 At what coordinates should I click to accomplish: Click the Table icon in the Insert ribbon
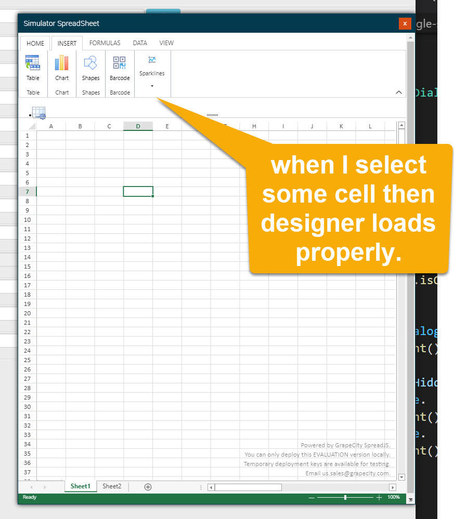33,63
